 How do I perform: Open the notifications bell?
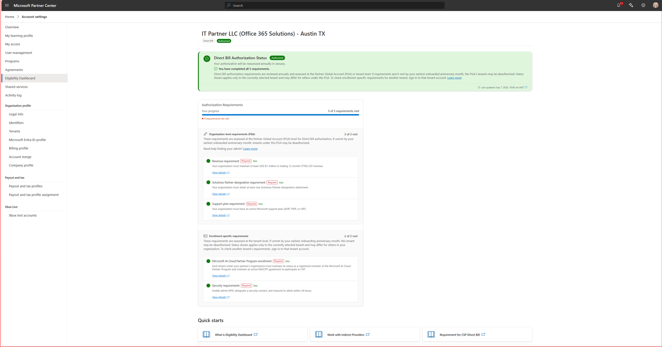coord(619,5)
